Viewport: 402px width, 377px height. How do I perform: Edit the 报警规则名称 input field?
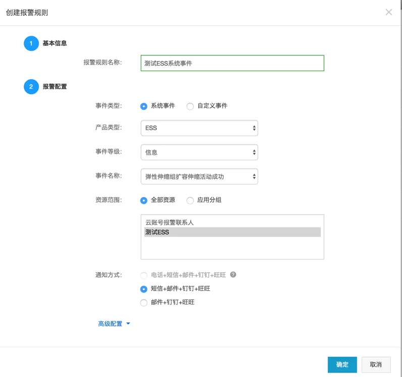pyautogui.click(x=233, y=63)
